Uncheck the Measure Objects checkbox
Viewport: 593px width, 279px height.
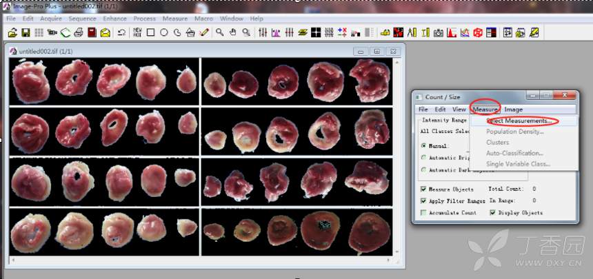(x=423, y=189)
